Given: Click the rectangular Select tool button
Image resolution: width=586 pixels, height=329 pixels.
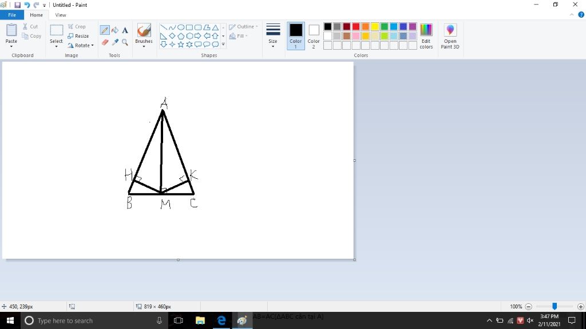Looking at the screenshot, I should [57, 31].
